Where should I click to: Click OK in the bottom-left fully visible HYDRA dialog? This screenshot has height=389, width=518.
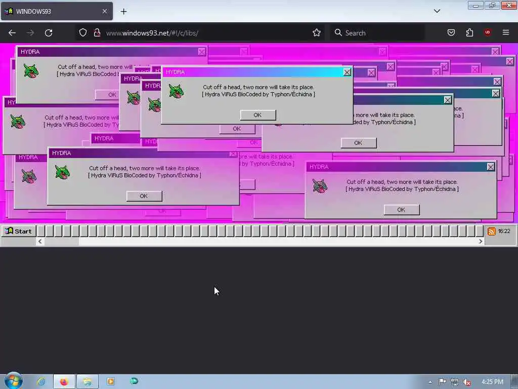(144, 196)
